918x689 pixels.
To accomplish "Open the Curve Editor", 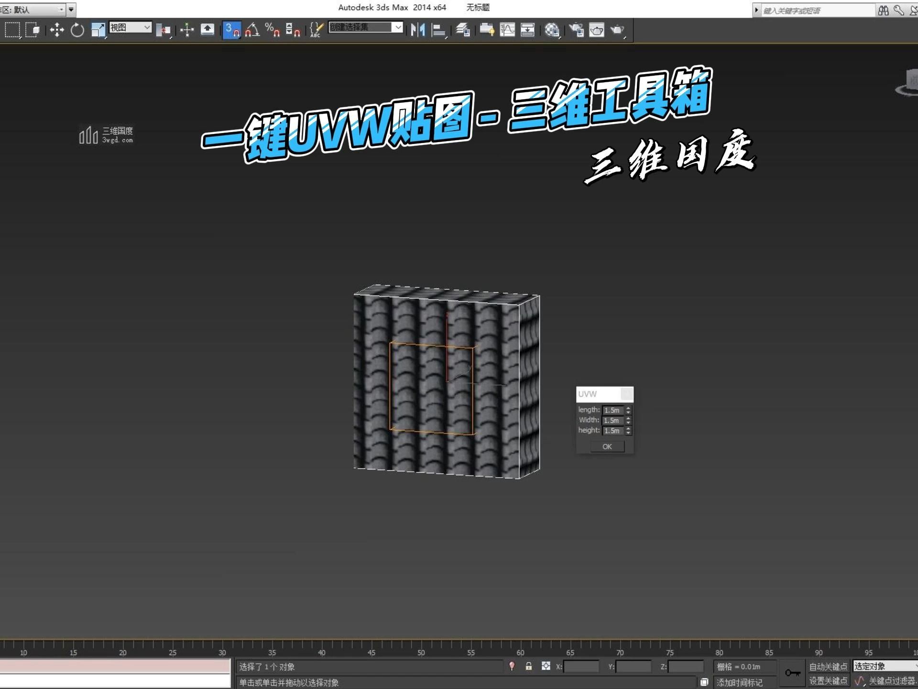I will (507, 30).
